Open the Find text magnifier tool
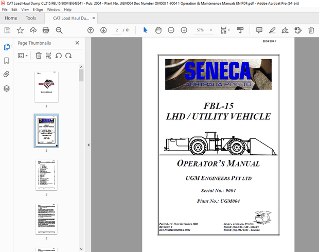319x252 pixels. point(59,30)
